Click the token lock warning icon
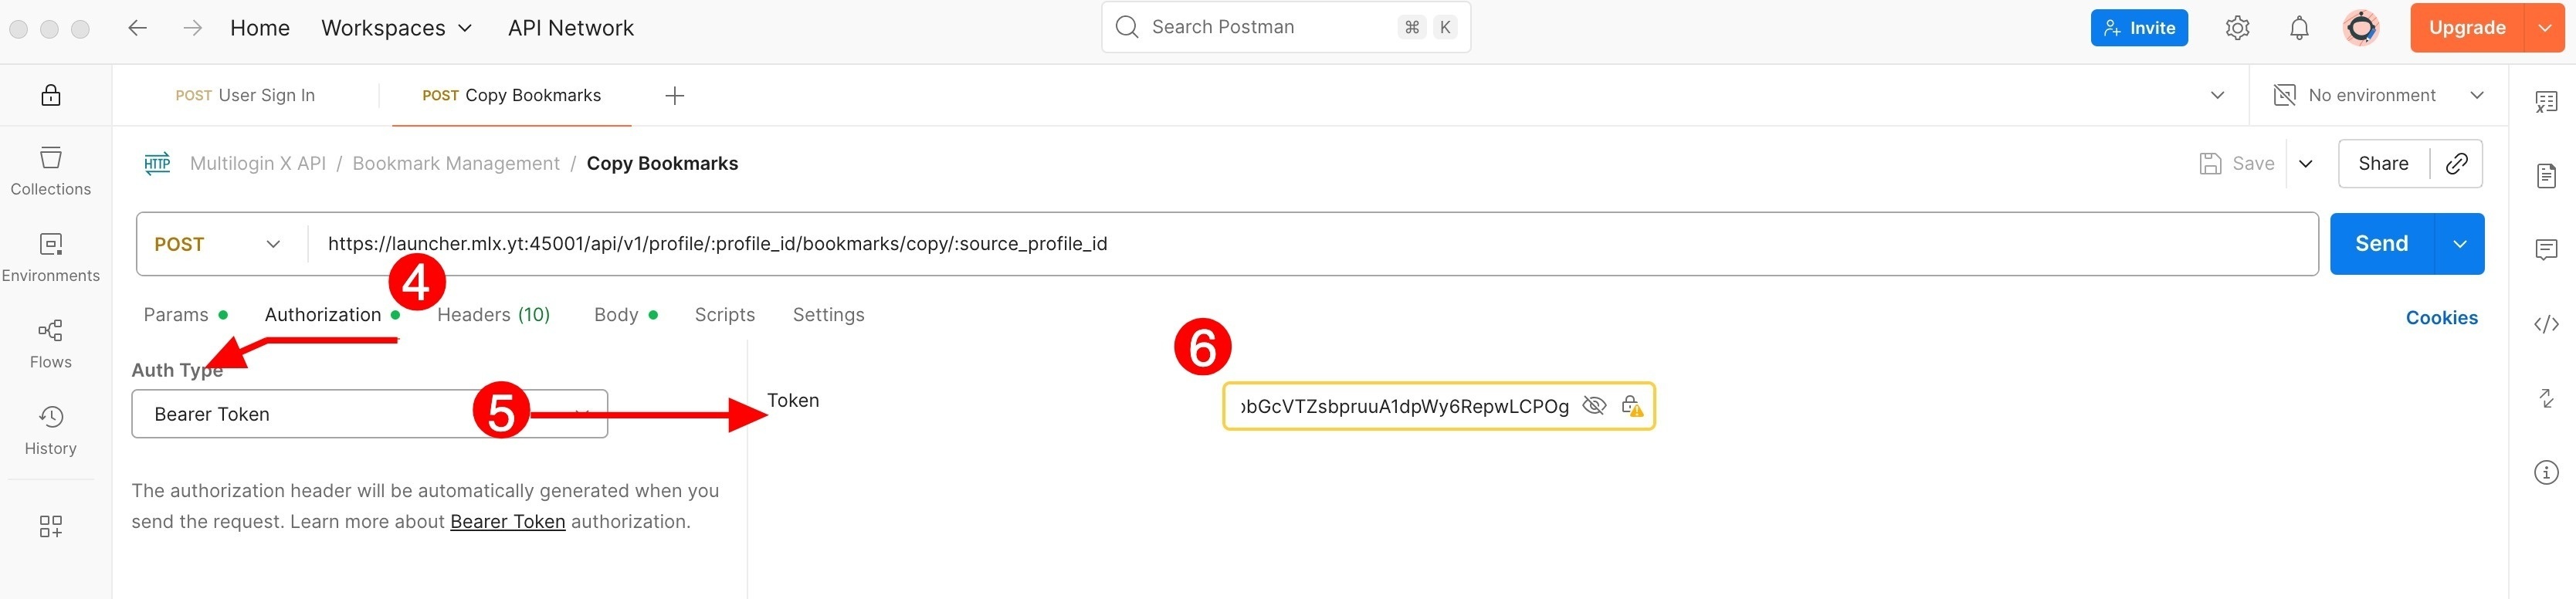Screen dimensions: 2576x599 coord(1631,406)
